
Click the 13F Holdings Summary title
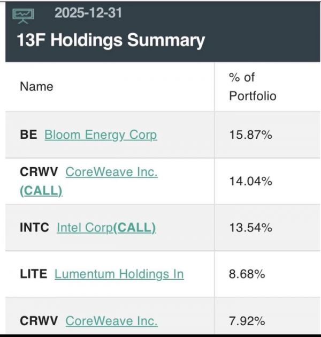[111, 41]
